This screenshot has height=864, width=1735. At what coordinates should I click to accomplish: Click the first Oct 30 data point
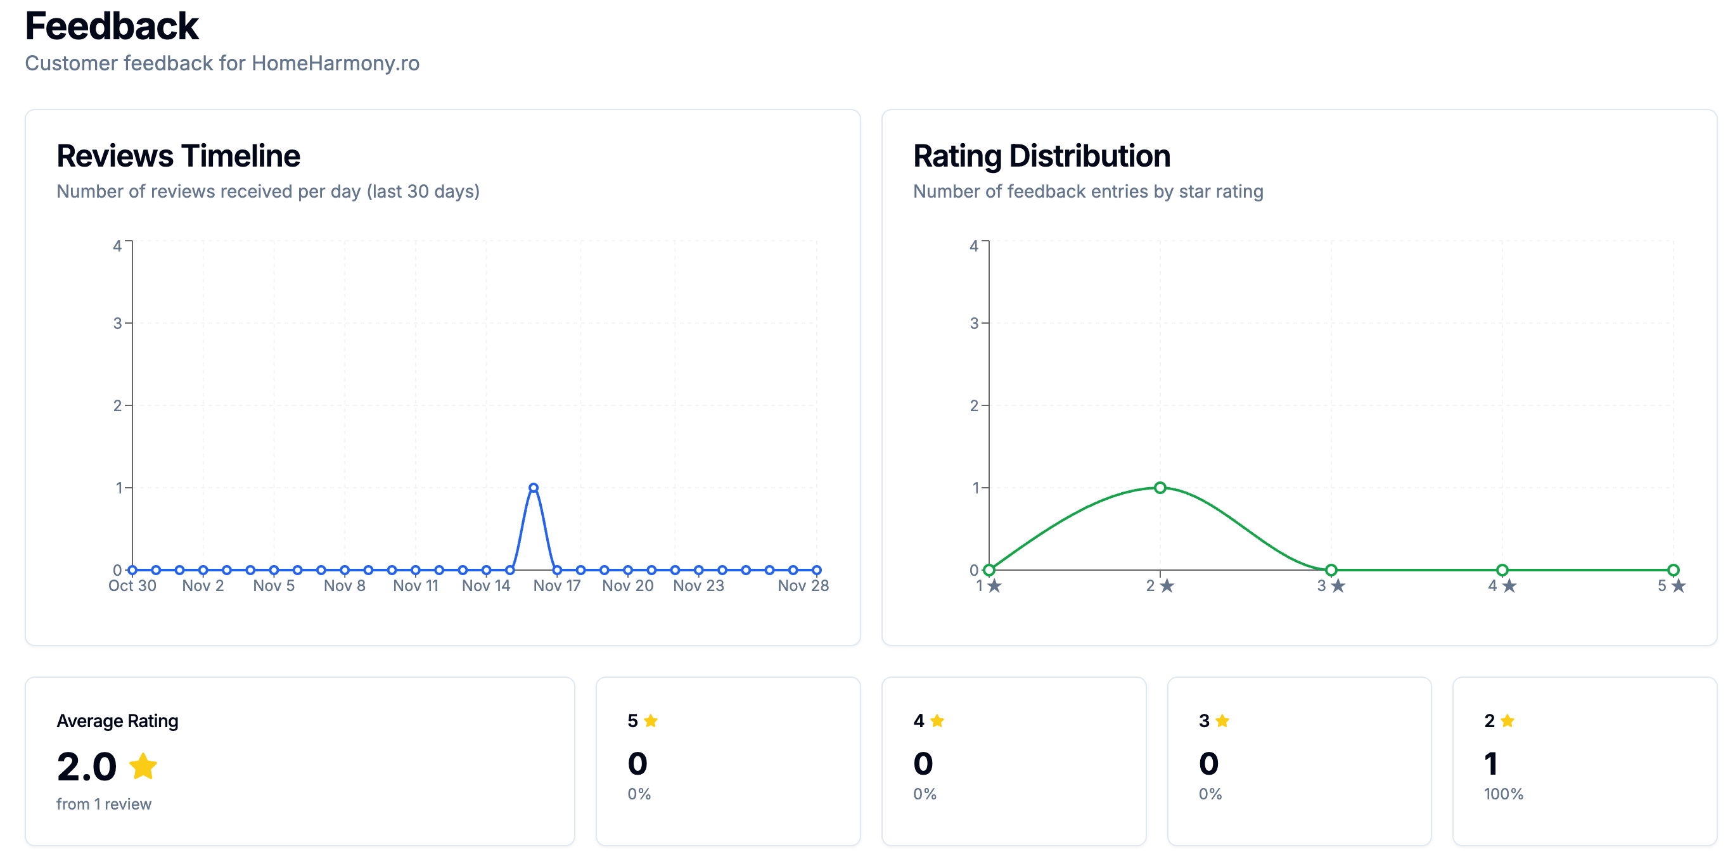point(132,569)
